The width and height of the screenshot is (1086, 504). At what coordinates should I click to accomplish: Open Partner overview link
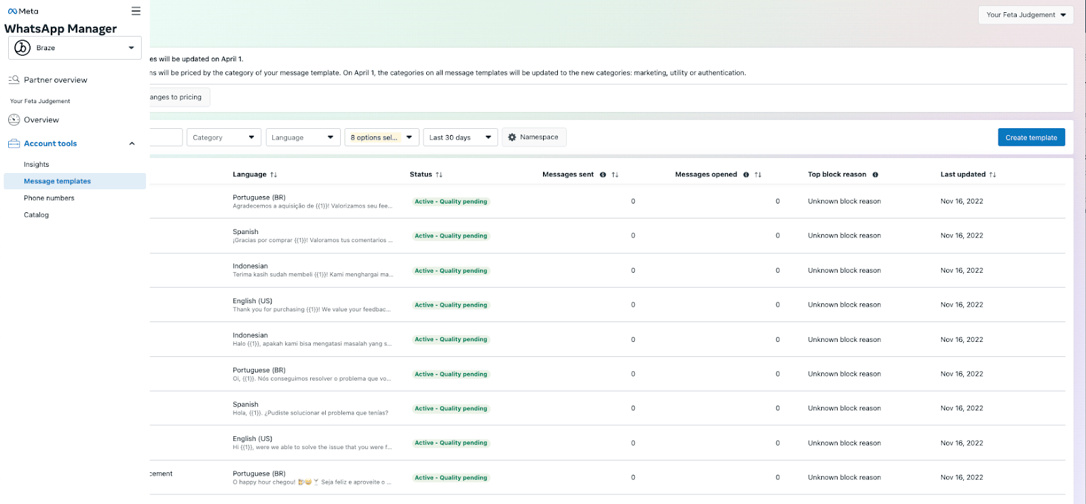[56, 80]
